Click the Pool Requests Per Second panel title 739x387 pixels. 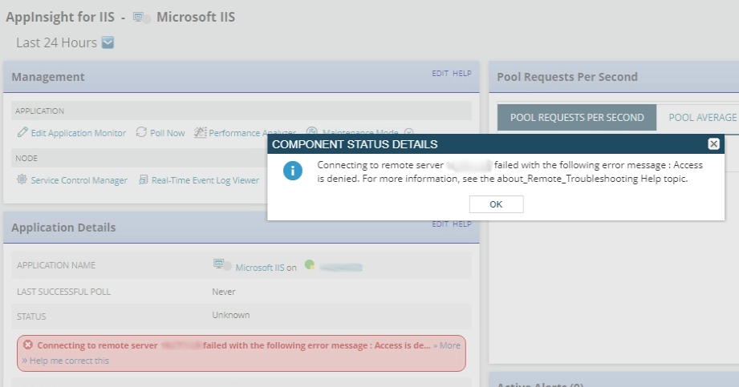pos(567,77)
